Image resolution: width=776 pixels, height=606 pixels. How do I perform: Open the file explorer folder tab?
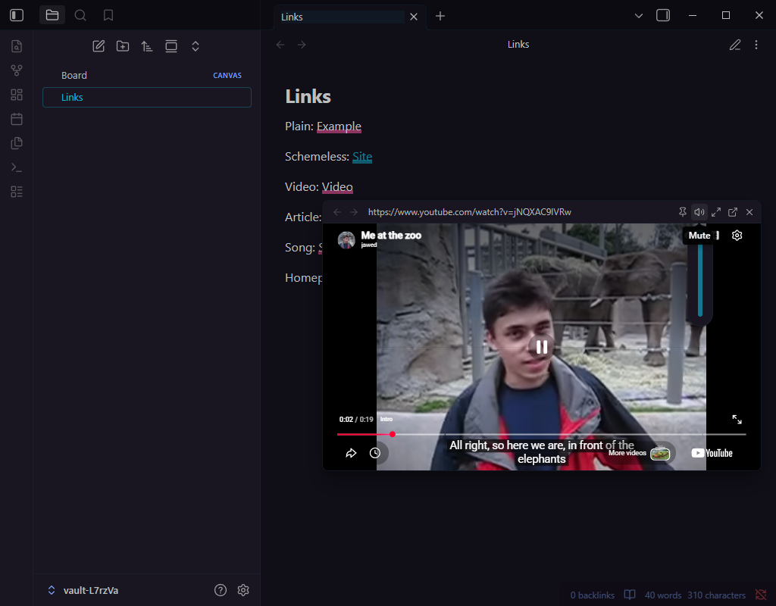point(52,15)
